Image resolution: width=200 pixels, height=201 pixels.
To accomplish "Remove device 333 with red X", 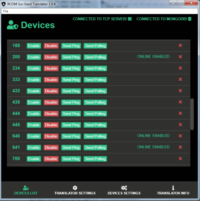I will 180,79.
